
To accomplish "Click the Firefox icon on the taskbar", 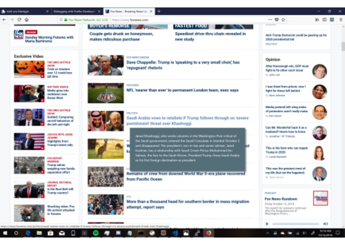I will [208, 233].
